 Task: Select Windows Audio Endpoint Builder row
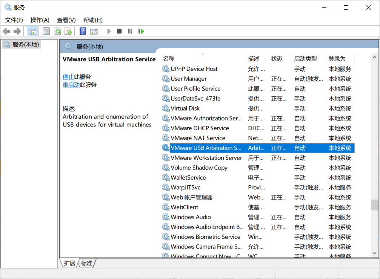(258, 227)
